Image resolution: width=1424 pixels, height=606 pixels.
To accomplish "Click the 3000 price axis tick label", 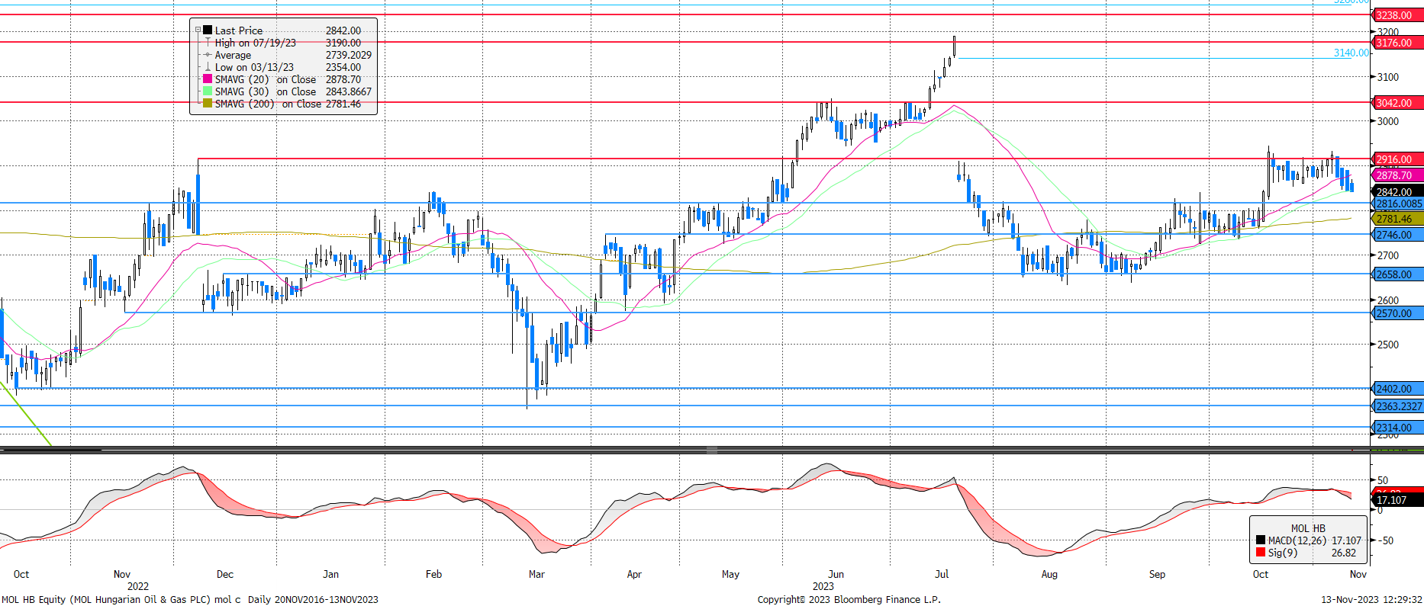I will (x=1387, y=121).
